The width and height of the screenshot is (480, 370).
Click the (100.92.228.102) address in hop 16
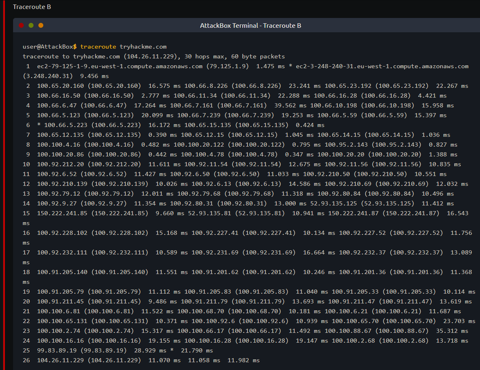pyautogui.click(x=120, y=233)
